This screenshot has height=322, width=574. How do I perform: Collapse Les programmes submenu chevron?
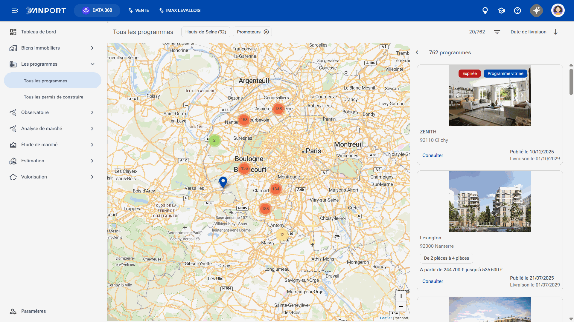pos(92,64)
